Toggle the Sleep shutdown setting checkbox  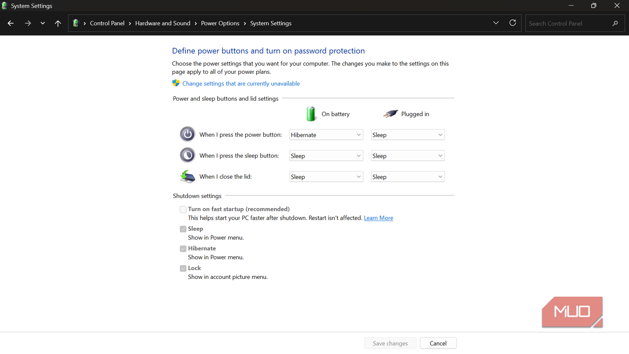[x=183, y=229]
